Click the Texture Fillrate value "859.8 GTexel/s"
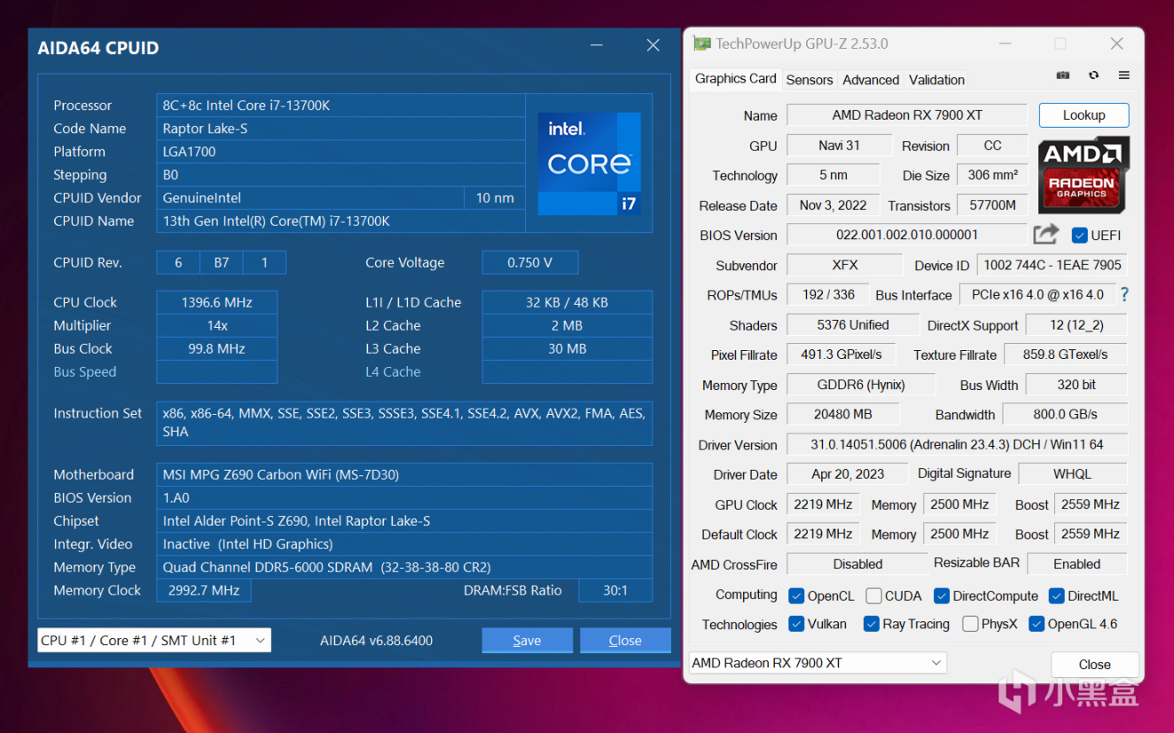The height and width of the screenshot is (733, 1174). [1065, 355]
